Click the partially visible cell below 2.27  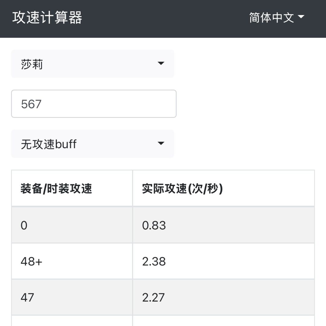pyautogui.click(x=223, y=321)
